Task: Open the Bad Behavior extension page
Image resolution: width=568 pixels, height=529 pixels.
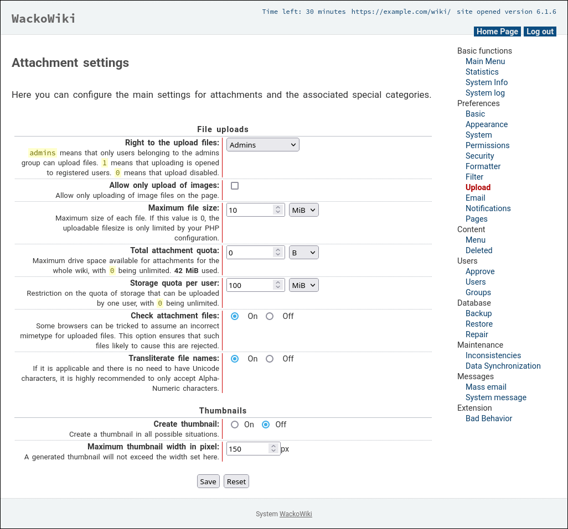Action: (488, 418)
